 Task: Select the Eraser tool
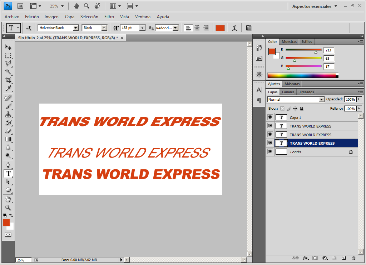pos(8,131)
